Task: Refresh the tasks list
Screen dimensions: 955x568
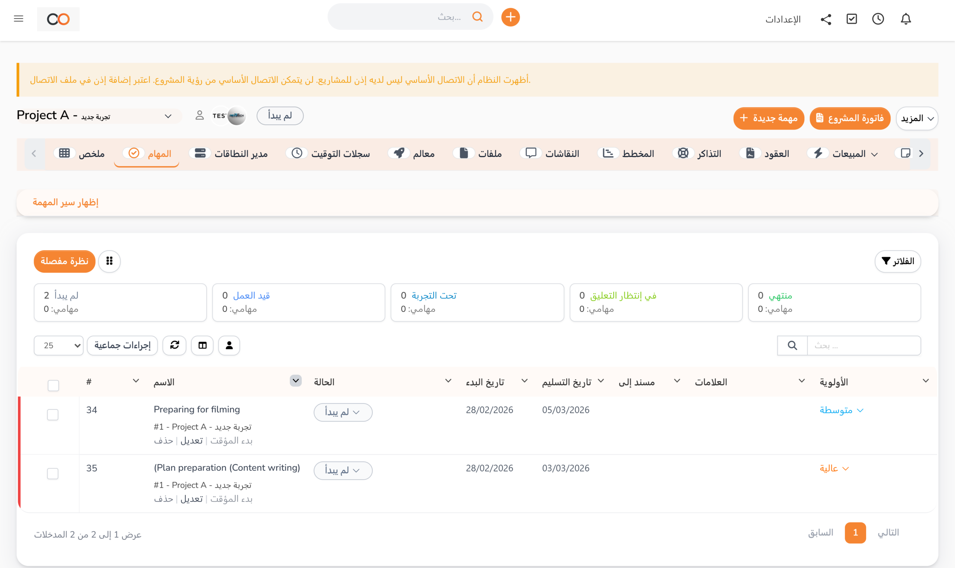Action: 174,345
